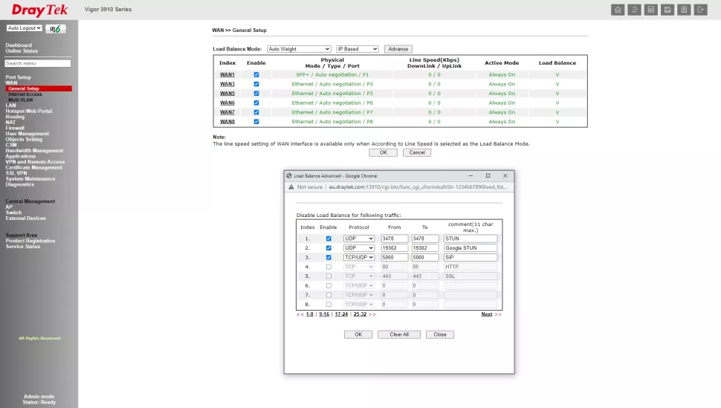Open the IP Based dropdown
721x408 pixels.
358,49
